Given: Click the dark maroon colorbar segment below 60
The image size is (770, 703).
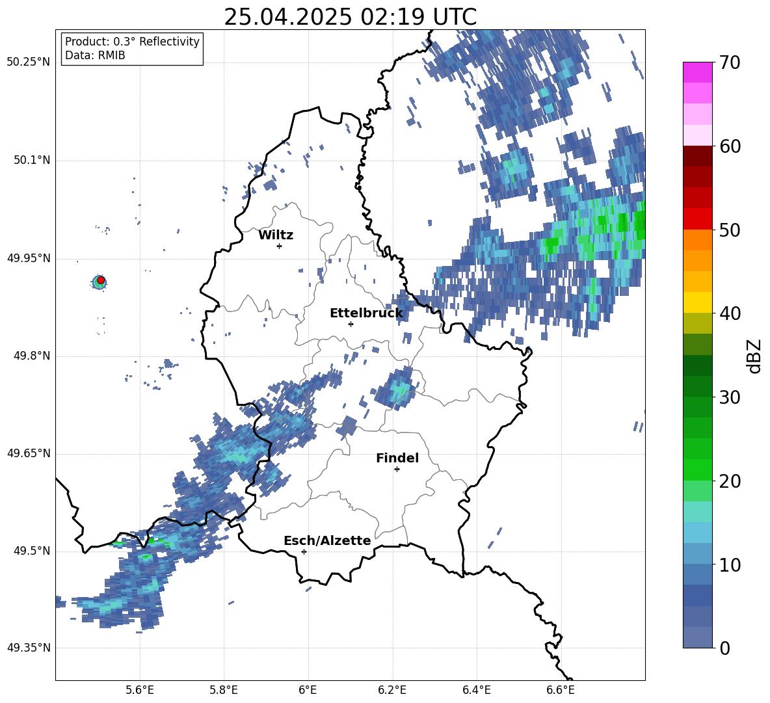Looking at the screenshot, I should (x=697, y=156).
